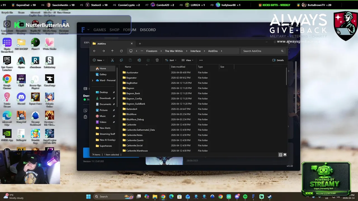Click the Cut scissors icon
Screen dimensions: 358x201
[x=112, y=60]
